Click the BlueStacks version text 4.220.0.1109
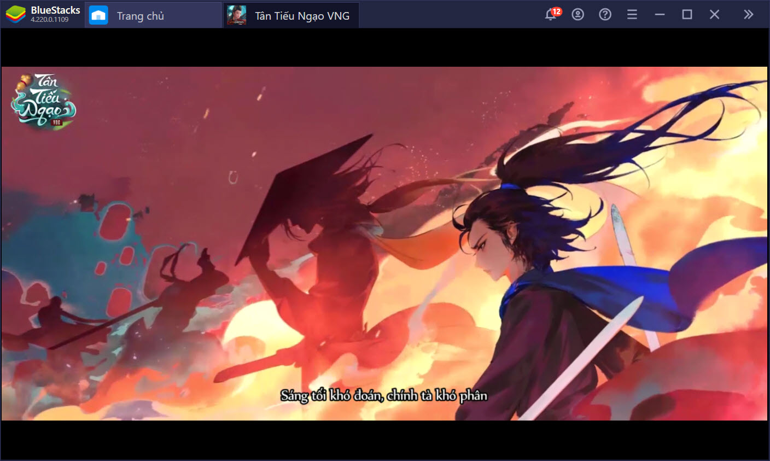This screenshot has width=770, height=461. click(x=50, y=20)
